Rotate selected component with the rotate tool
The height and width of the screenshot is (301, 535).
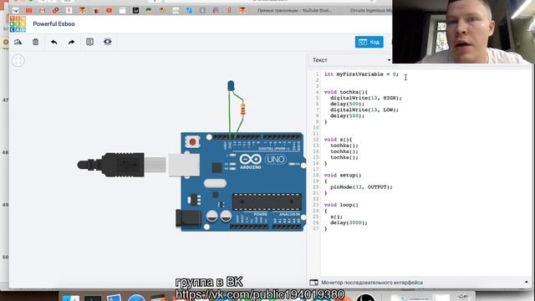pos(18,42)
